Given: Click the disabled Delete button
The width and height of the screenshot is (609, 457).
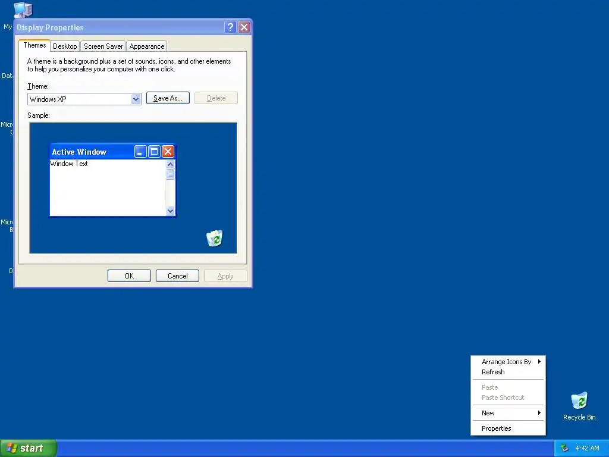Looking at the screenshot, I should click(216, 98).
